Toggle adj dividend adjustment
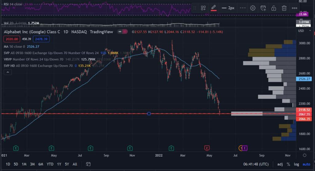 [280, 164]
